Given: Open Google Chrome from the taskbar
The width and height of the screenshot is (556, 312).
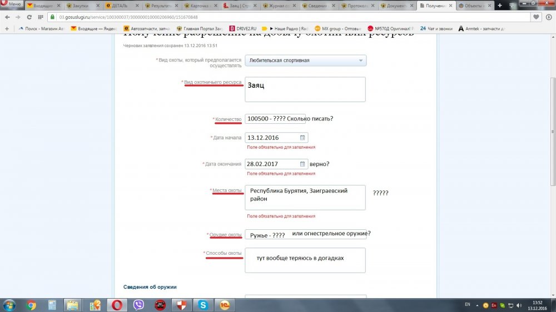Looking at the screenshot, I should click(x=31, y=305).
